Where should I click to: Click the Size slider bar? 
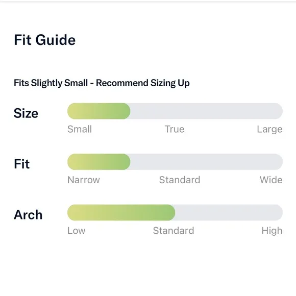175,111
